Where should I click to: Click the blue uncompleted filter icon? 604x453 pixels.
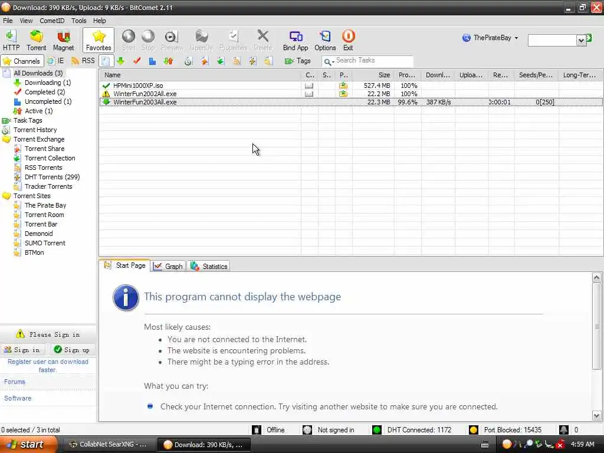(152, 61)
